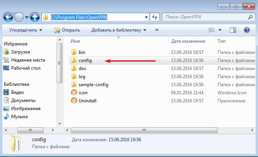Image resolution: width=258 pixels, height=157 pixels.
Task: Select the log folder icon
Action: tap(74, 76)
